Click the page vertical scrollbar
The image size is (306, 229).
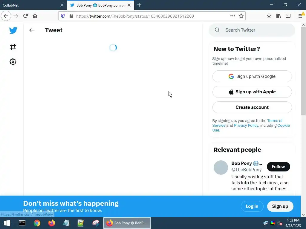point(303,71)
